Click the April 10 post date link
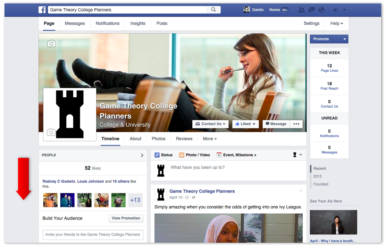Viewport: 386px width, 250px height. point(176,197)
